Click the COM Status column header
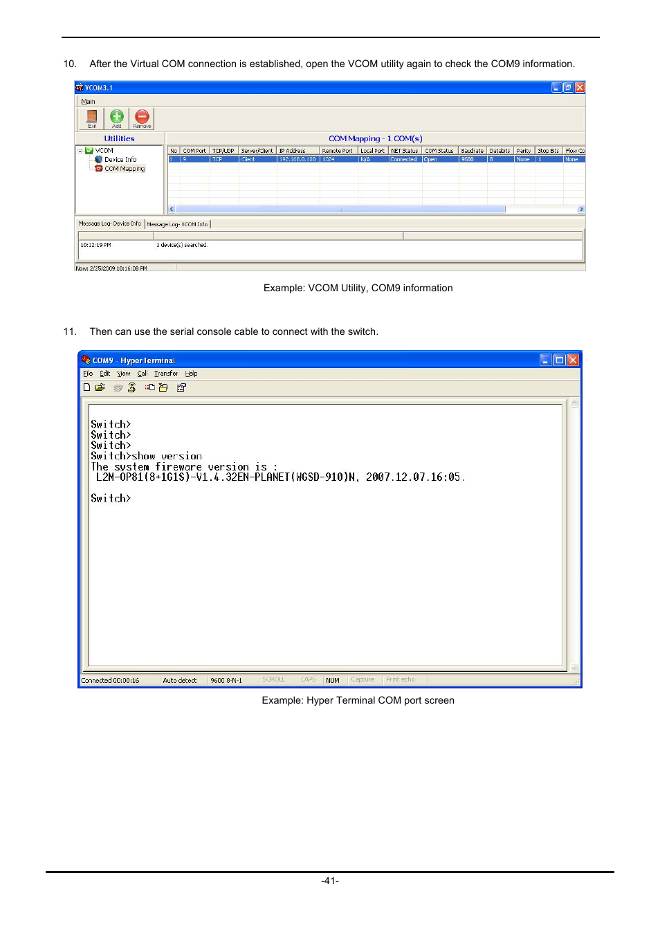660x934 pixels. [439, 150]
